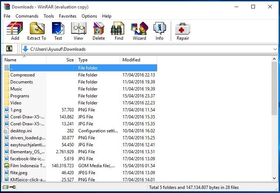Click the GOM Media file type cell
The height and width of the screenshot is (193, 280).
click(96, 165)
